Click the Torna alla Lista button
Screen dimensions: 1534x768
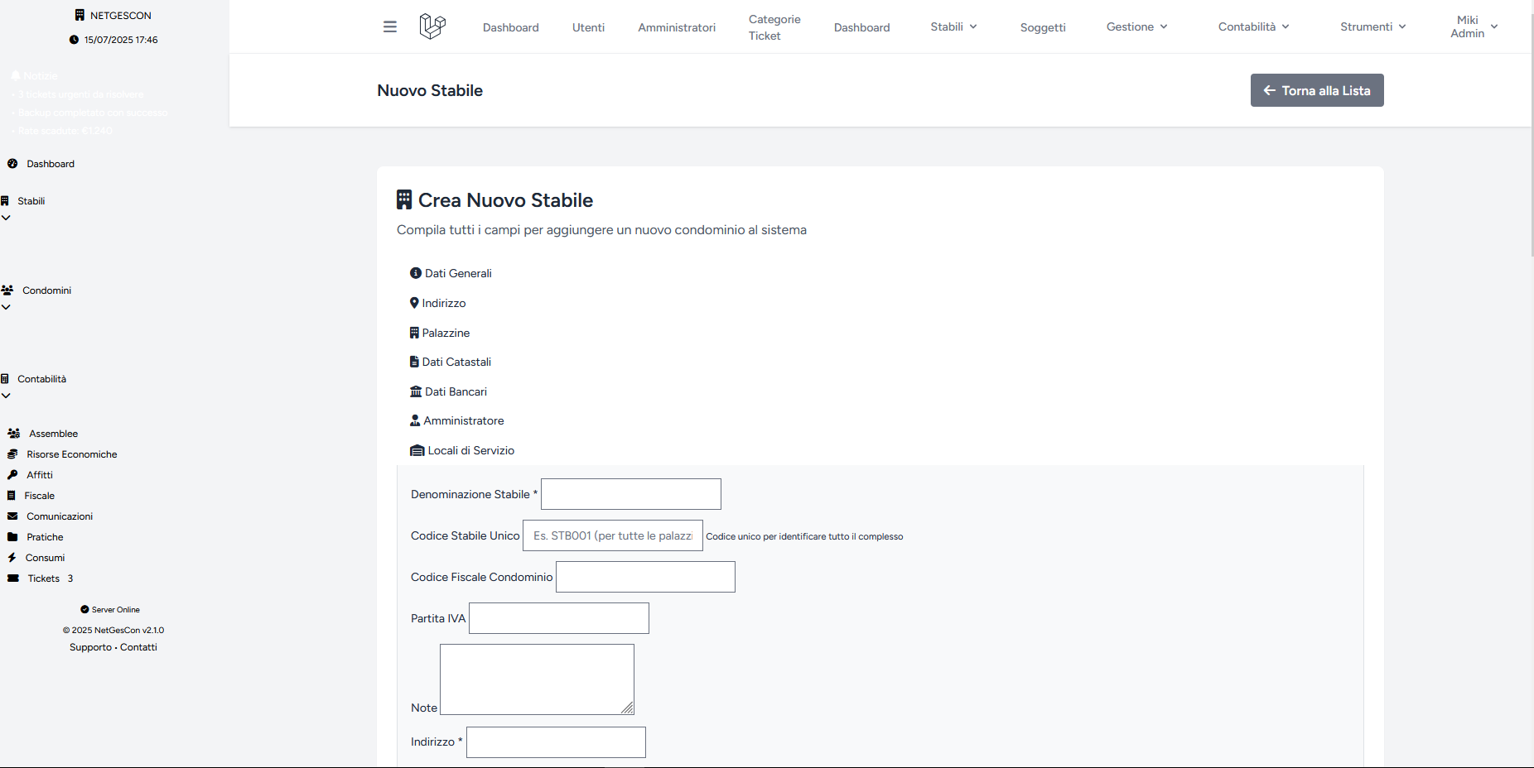(1317, 90)
